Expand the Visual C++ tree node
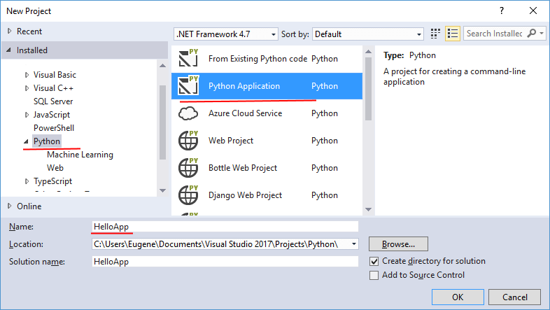 pyautogui.click(x=27, y=88)
